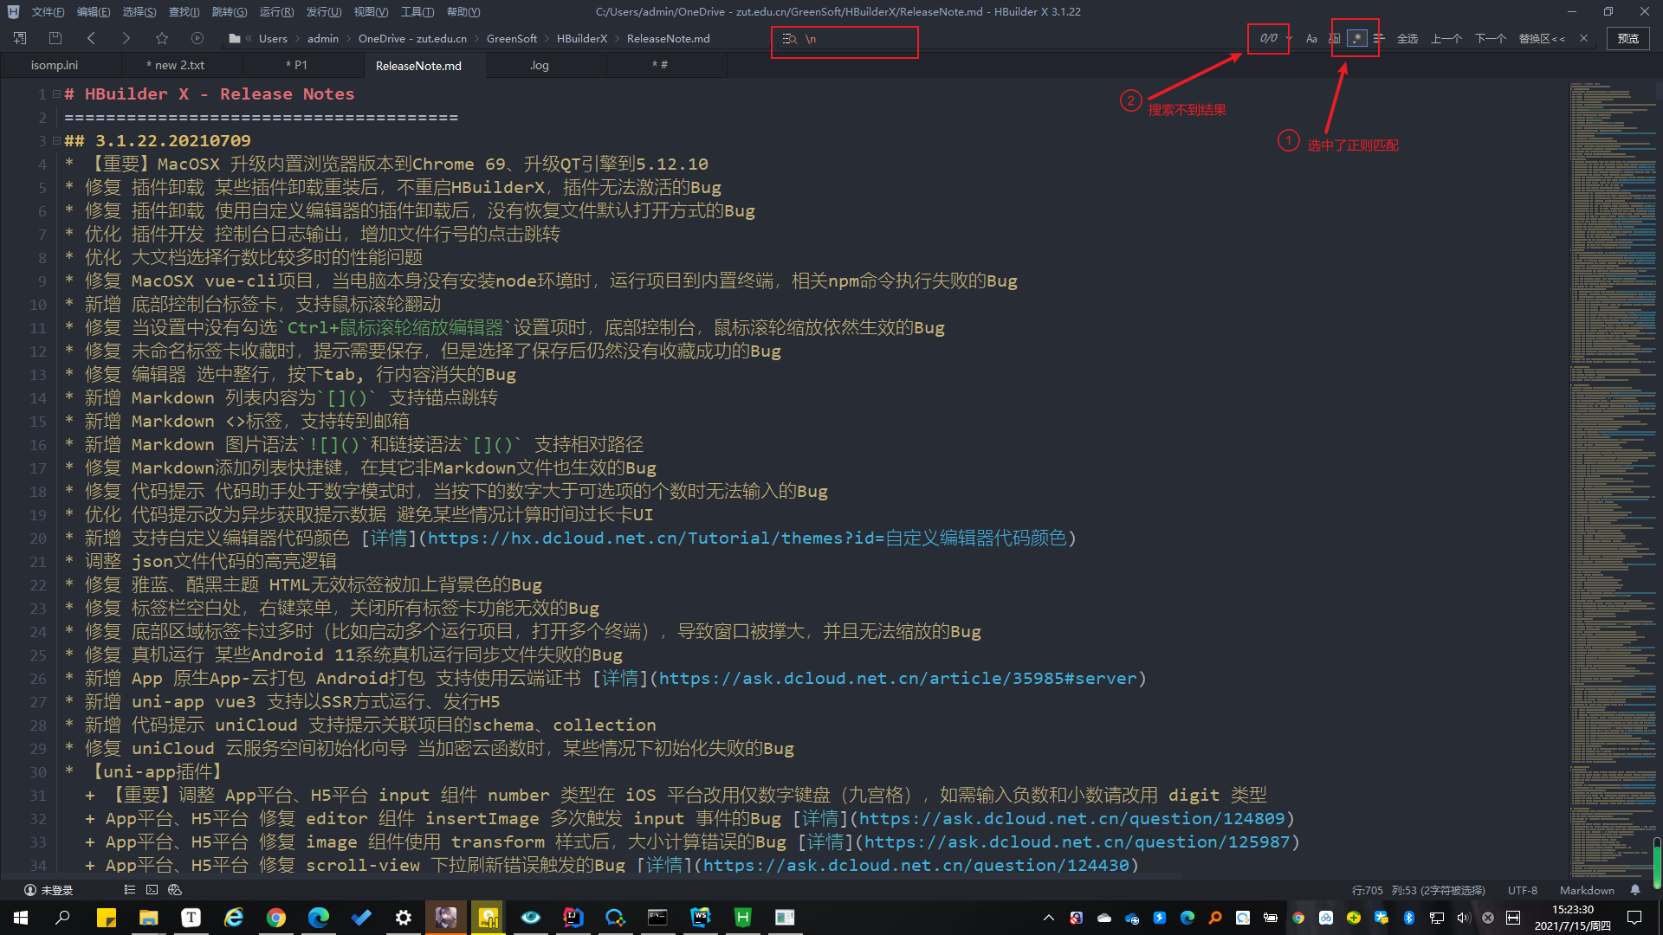Click the 行:705 列:53 cursor position indicator
This screenshot has height=935, width=1663.
pyautogui.click(x=1418, y=891)
